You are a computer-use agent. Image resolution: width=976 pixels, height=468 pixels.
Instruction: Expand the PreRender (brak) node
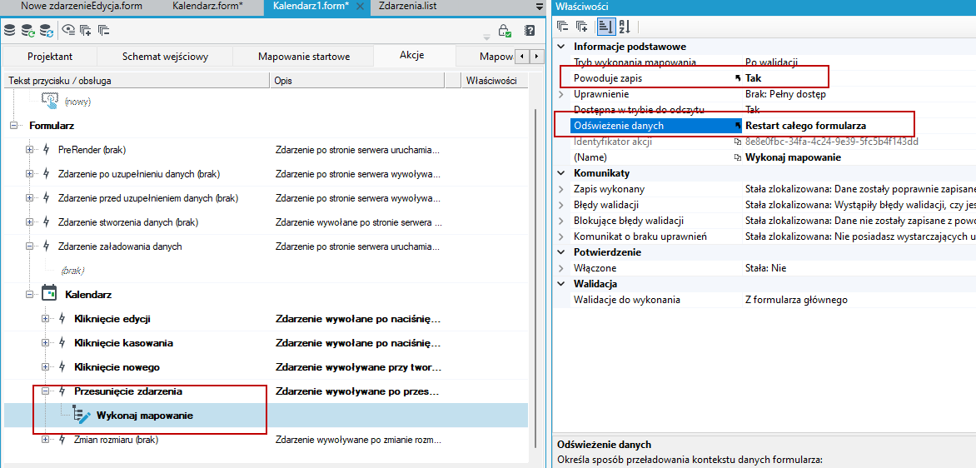click(x=29, y=149)
